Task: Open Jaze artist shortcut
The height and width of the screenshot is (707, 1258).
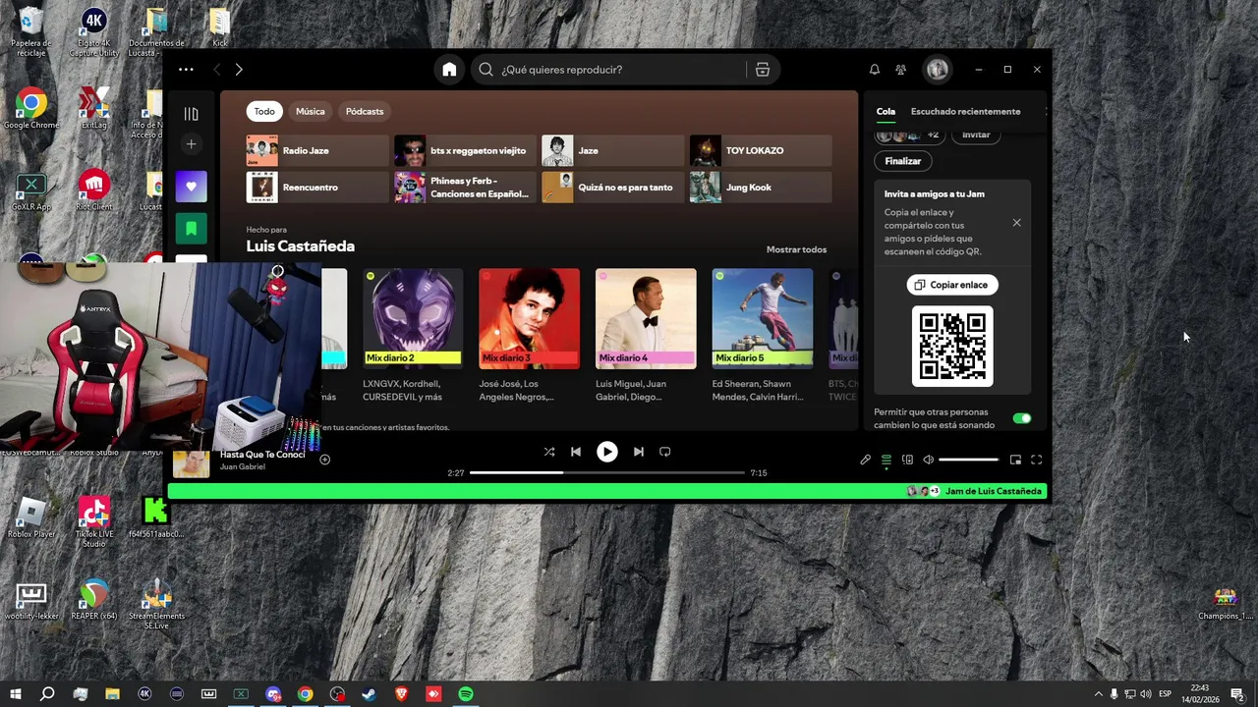Action: 612,150
